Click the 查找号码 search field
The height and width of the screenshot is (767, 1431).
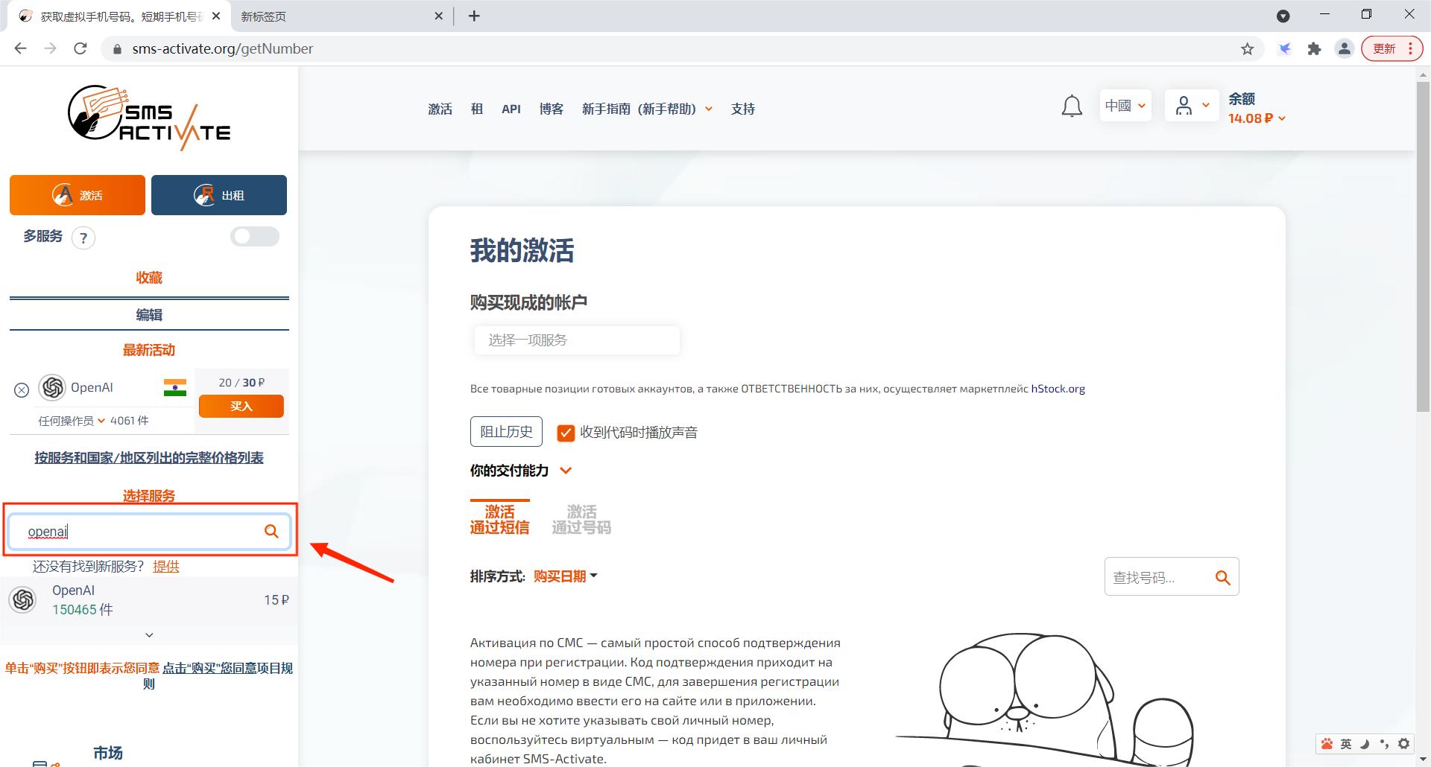[1172, 577]
